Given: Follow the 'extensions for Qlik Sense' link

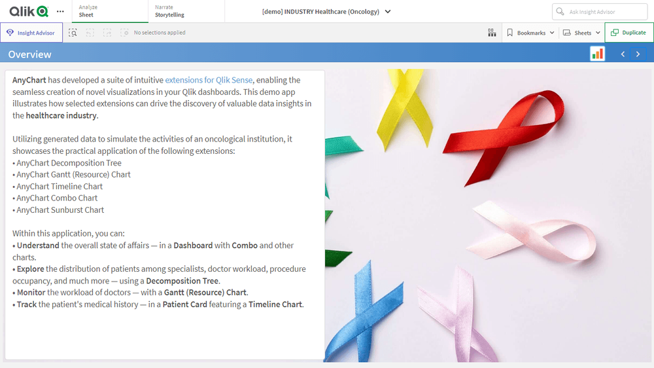Looking at the screenshot, I should [209, 80].
